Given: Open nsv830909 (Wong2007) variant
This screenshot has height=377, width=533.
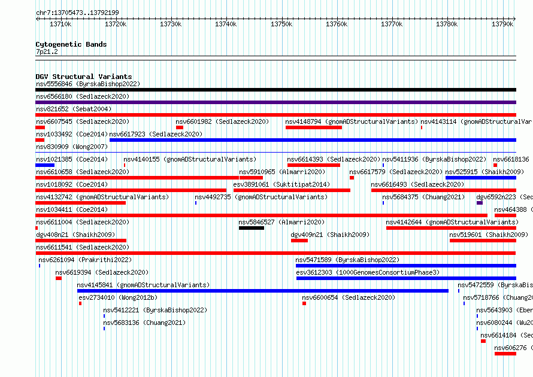Looking at the screenshot, I should [x=72, y=147].
